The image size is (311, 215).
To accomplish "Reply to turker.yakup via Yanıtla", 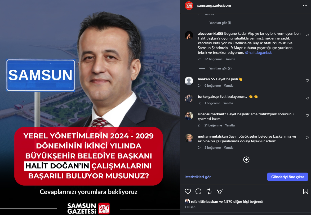I will (228, 103).
